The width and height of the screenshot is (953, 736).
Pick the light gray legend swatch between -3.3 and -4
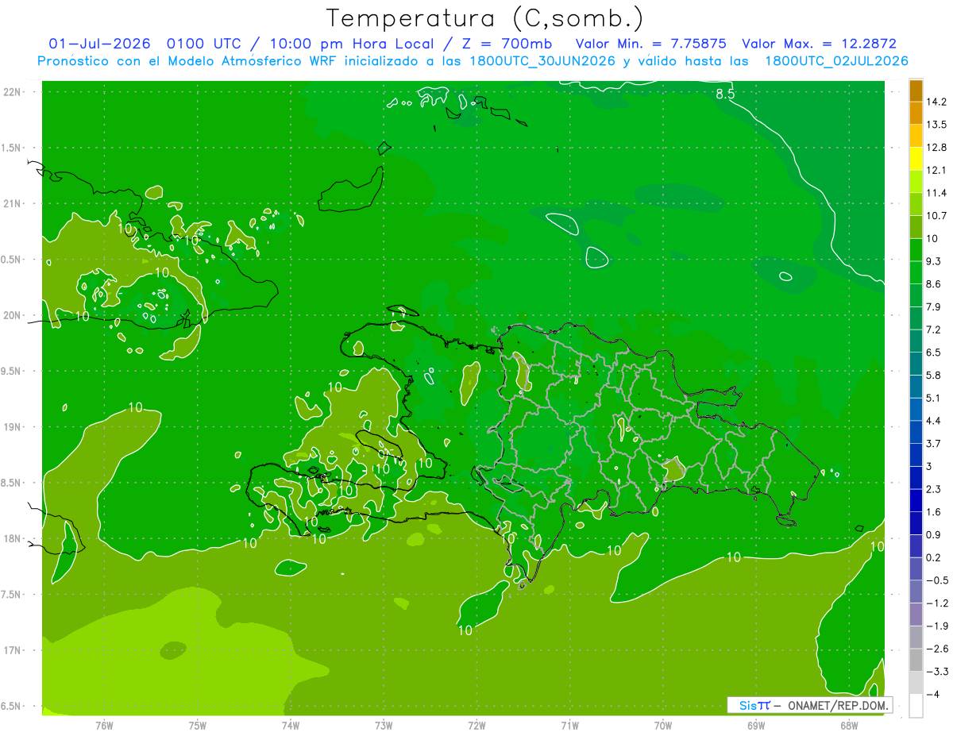916,683
